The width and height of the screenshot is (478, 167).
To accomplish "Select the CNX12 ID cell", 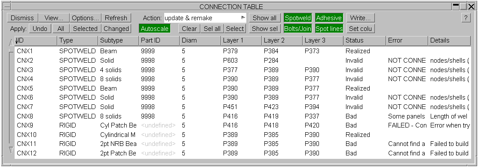I will click(x=27, y=153).
